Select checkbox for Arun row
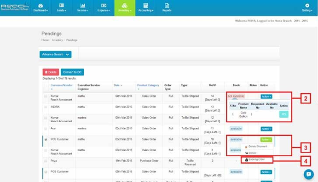Screen dimensions: 318x182 [46, 129]
